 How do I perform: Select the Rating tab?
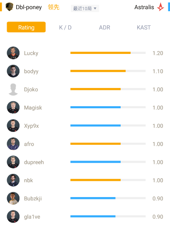(x=26, y=27)
